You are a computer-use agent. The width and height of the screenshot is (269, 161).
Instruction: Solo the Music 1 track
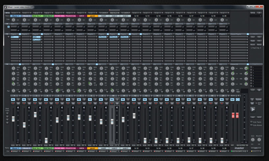pos(18,100)
